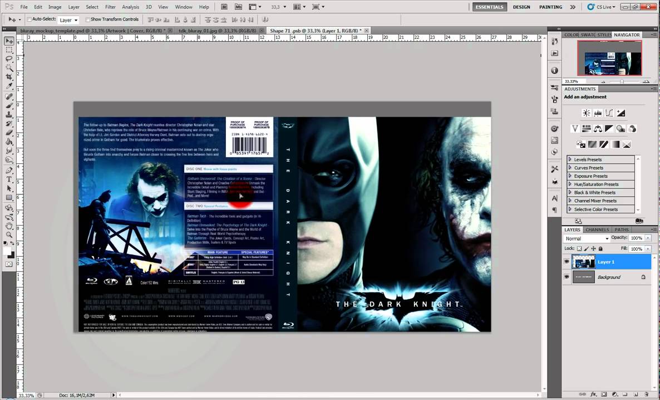
Task: Select the Crop tool
Action: 9,77
